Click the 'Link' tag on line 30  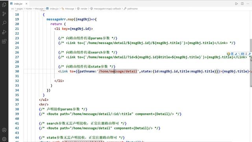64,71
